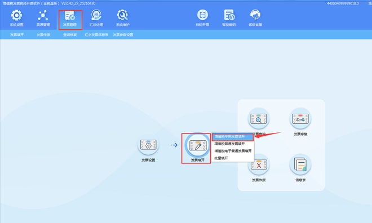Open 票源管理 network icon in toolbar
Viewport: 372px width, 223px height.
tap(43, 15)
